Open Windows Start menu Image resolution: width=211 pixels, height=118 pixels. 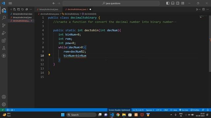click(x=63, y=115)
